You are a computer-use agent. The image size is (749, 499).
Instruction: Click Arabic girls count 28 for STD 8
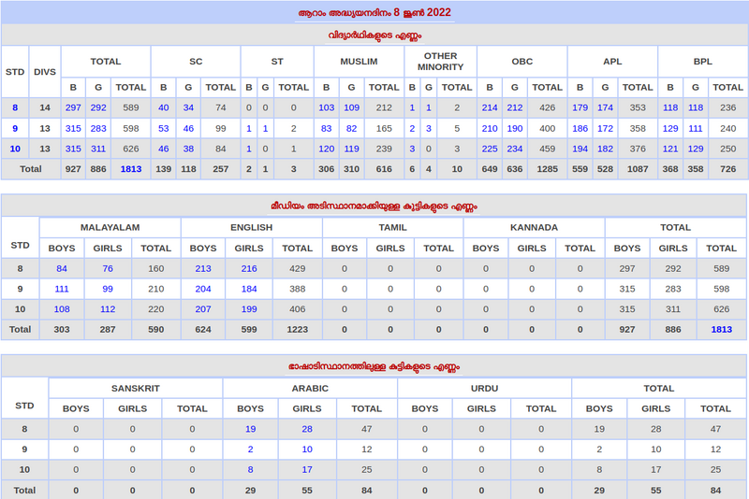(307, 429)
